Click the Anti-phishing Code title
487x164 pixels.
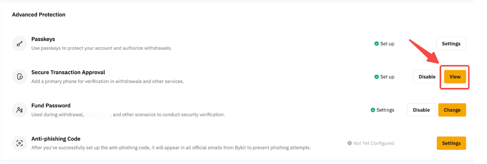click(x=56, y=139)
